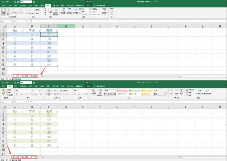Toggle Italic in bottom window ribbon

pos(19,94)
